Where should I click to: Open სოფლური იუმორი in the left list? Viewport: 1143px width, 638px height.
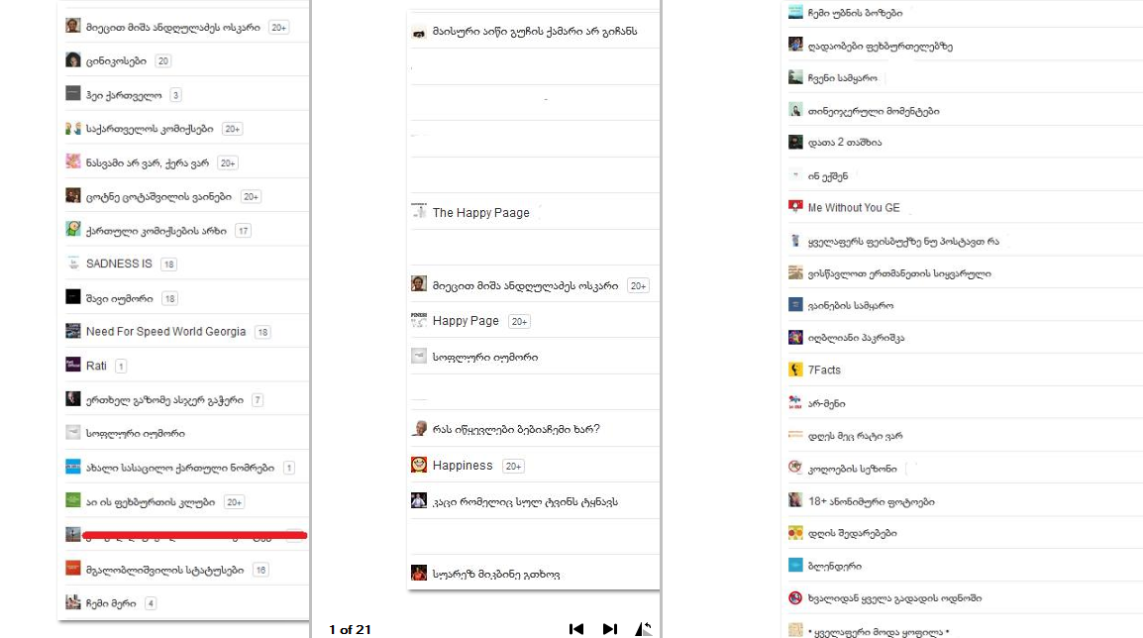[136, 433]
